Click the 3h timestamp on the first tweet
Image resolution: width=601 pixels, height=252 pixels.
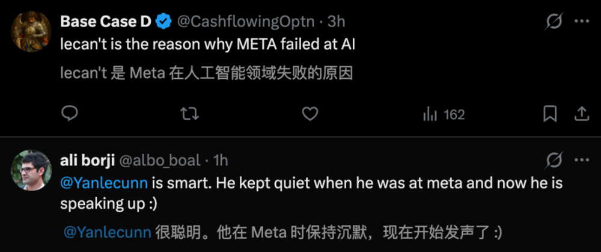335,22
